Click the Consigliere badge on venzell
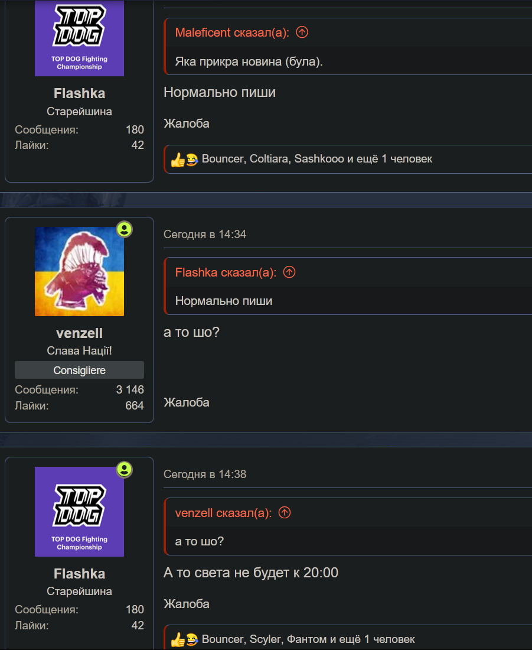 coord(80,370)
